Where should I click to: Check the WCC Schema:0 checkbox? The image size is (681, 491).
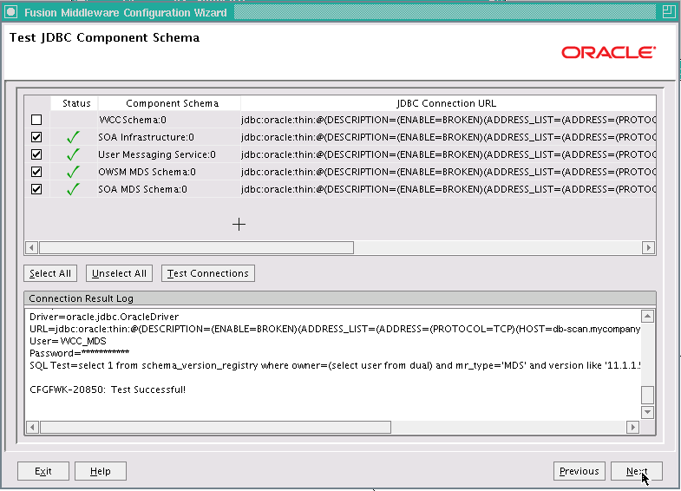point(36,120)
